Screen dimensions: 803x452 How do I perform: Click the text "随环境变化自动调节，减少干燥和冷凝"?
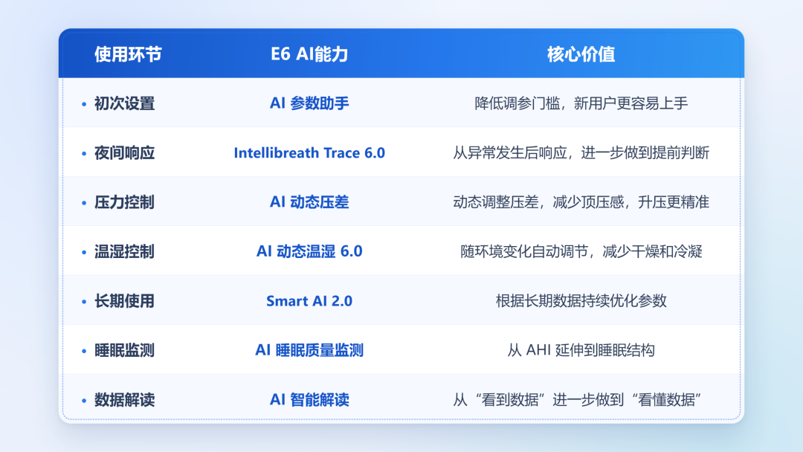[581, 252]
